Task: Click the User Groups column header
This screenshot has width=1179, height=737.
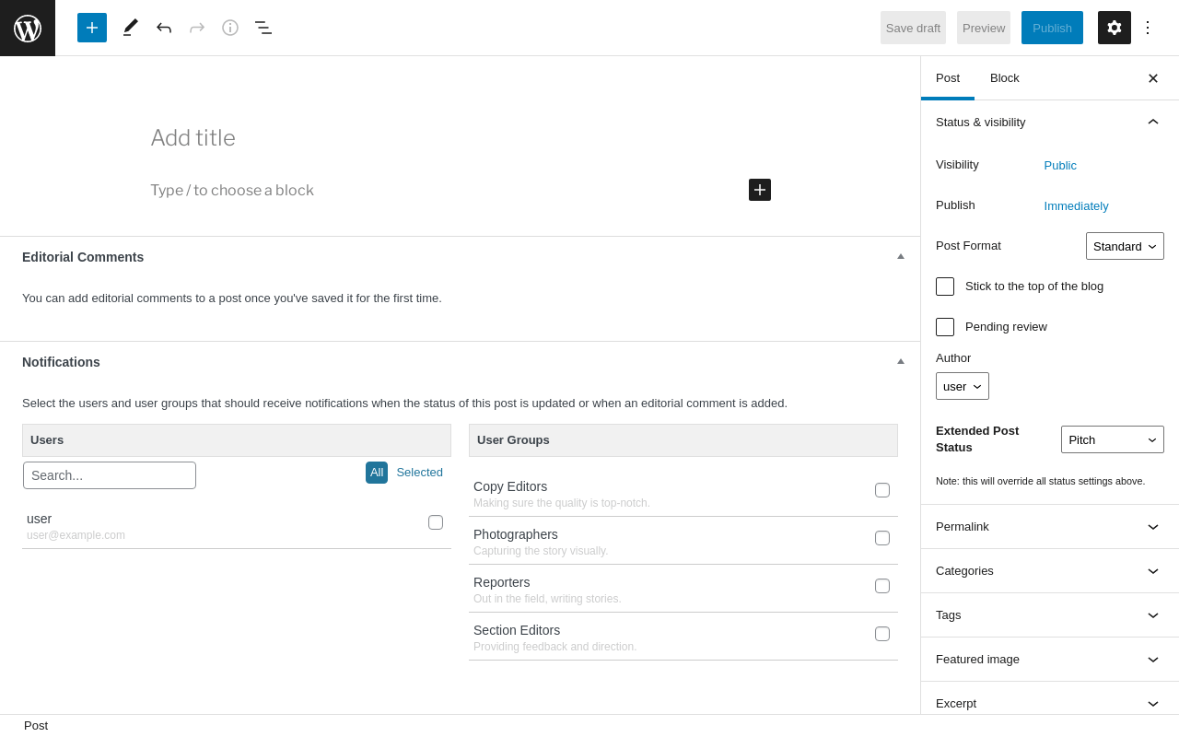Action: point(683,440)
